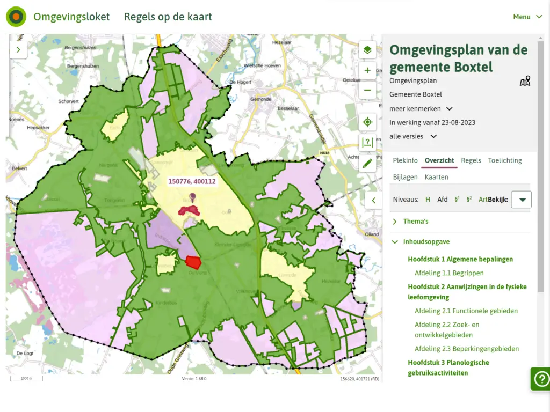The width and height of the screenshot is (550, 412).
Task: Zoom in on the map
Action: point(367,70)
